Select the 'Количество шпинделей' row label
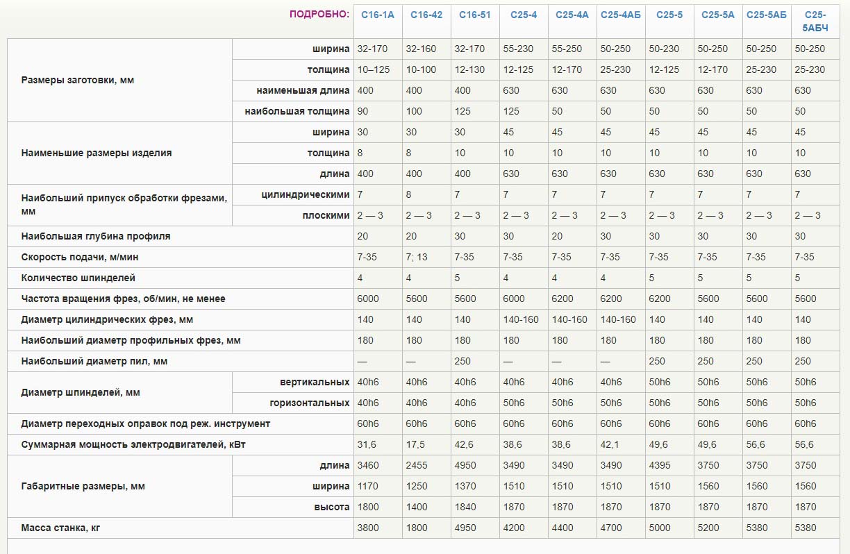The image size is (850, 554). (78, 278)
